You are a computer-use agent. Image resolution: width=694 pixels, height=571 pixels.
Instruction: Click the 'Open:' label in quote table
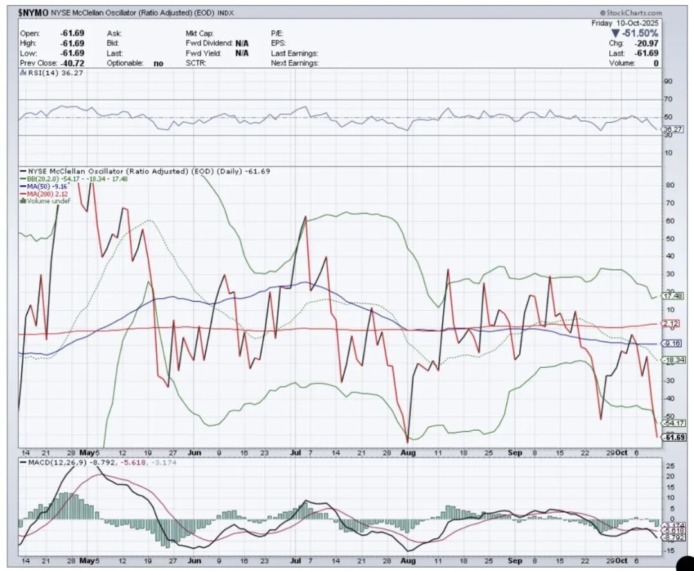(x=30, y=33)
